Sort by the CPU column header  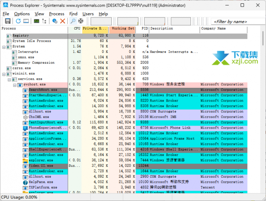(77, 29)
